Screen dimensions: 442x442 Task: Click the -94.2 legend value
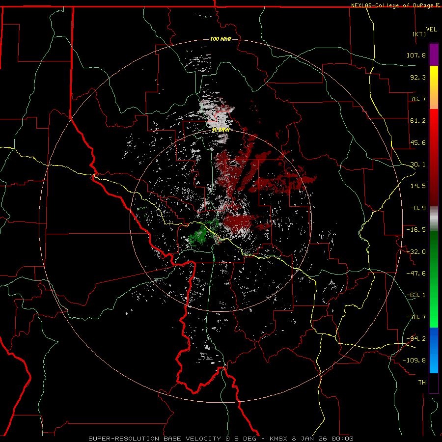(x=416, y=339)
